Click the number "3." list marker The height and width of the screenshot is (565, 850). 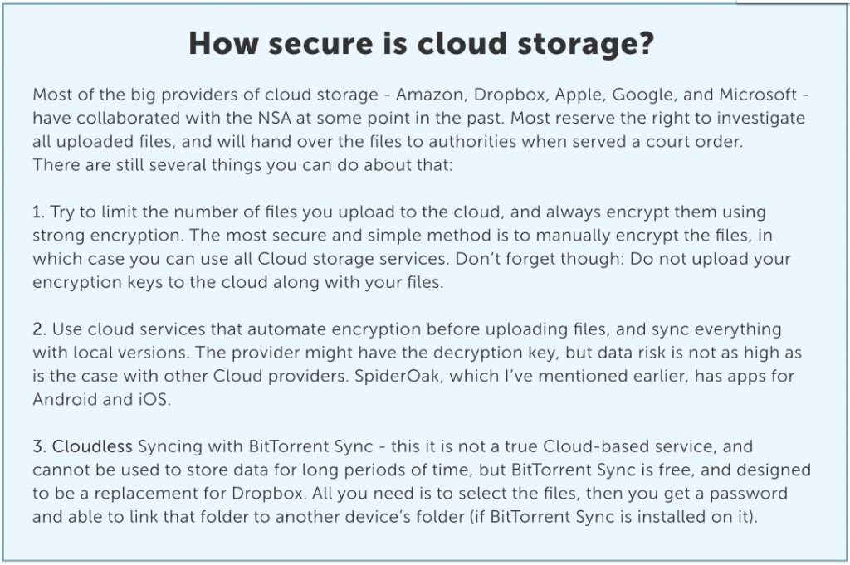pyautogui.click(x=40, y=447)
